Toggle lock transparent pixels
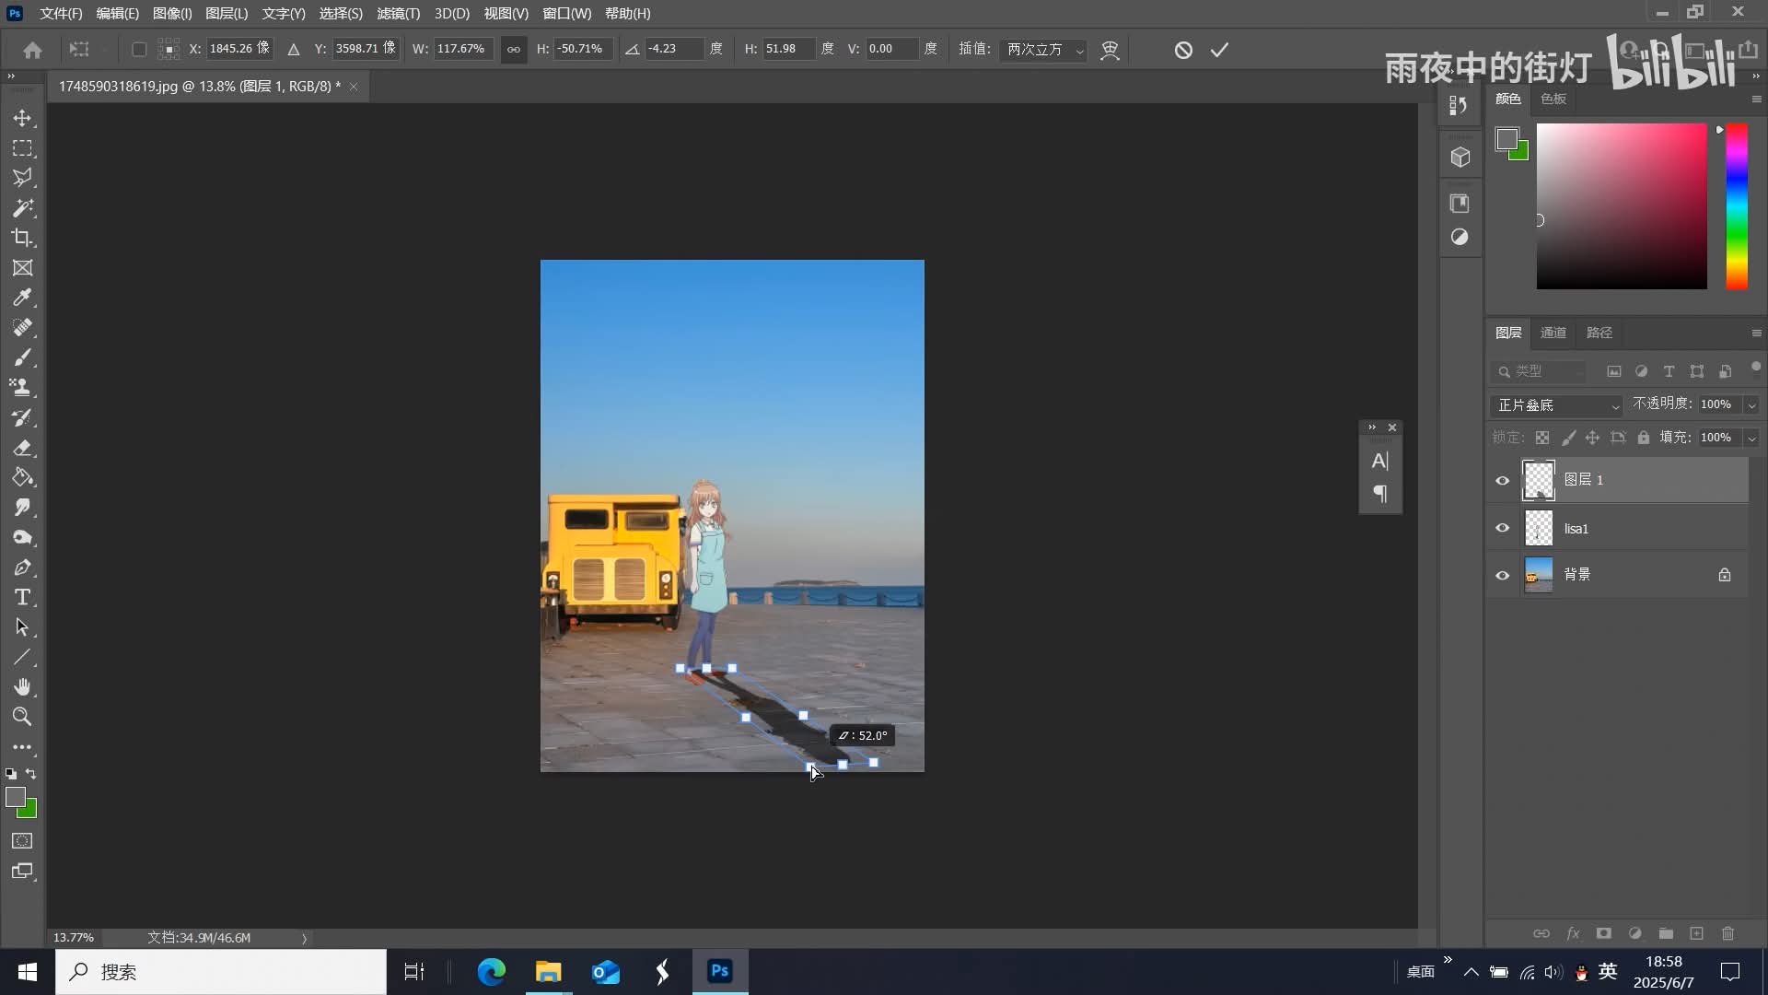This screenshot has width=1768, height=995. tap(1541, 438)
